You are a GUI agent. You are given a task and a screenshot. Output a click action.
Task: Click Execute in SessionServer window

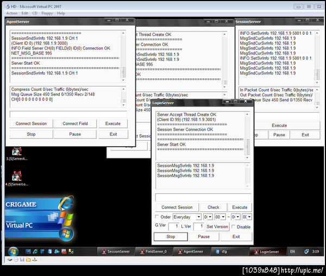pyautogui.click(x=287, y=126)
